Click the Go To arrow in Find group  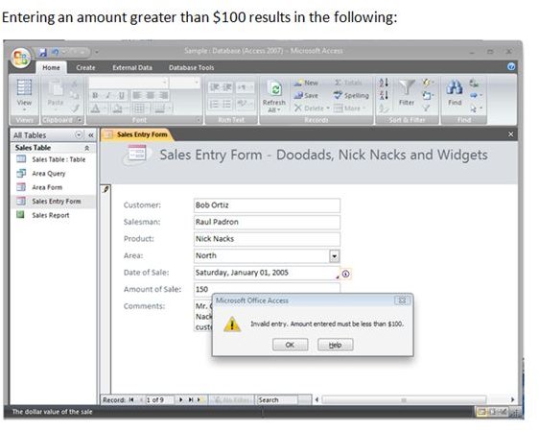tap(476, 95)
